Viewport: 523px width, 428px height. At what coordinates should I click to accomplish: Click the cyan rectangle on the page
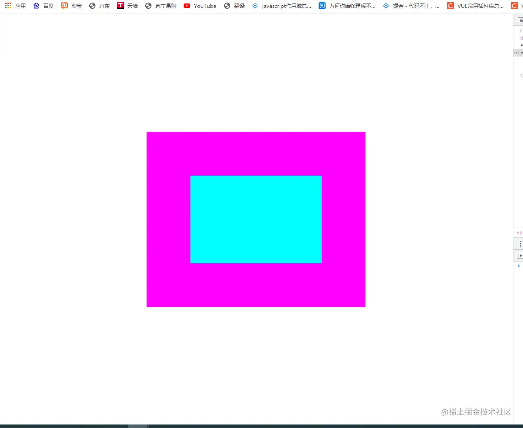[x=256, y=219]
